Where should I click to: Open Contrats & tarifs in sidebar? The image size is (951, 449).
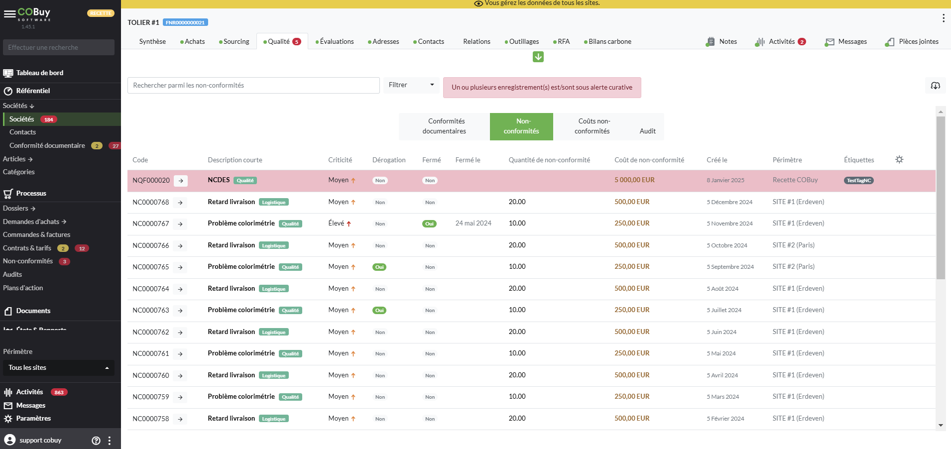pyautogui.click(x=27, y=248)
